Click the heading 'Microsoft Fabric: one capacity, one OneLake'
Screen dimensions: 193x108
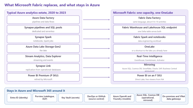point(143,13)
